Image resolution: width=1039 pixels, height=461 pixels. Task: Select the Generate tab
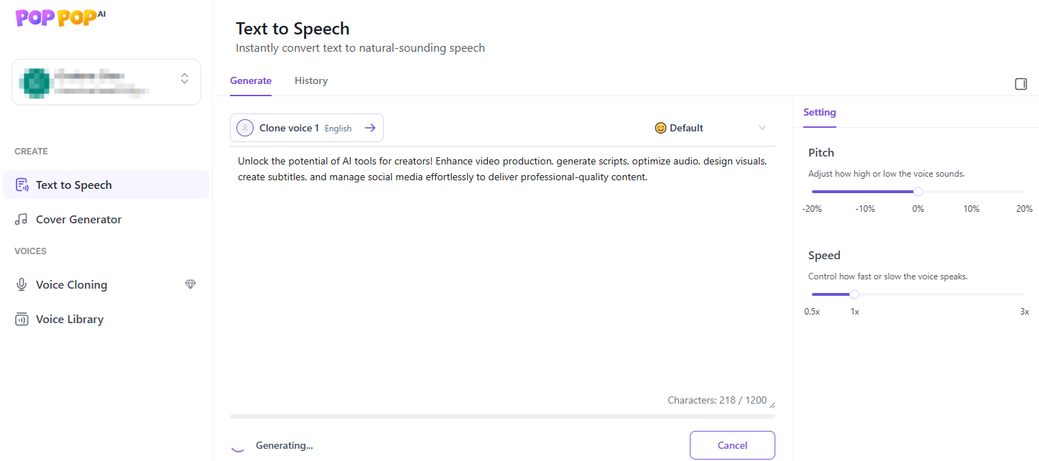pyautogui.click(x=251, y=80)
